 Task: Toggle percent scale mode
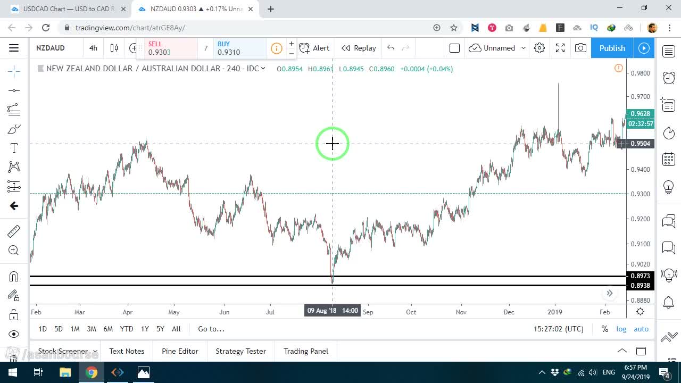pos(605,329)
